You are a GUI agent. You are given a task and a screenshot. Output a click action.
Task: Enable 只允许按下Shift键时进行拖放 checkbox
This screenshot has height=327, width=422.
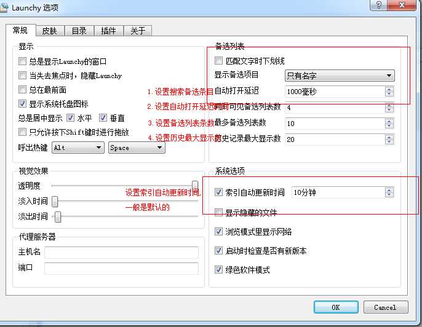point(22,132)
